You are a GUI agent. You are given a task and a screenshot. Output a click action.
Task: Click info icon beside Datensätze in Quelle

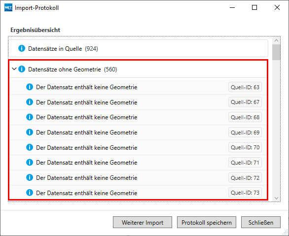coord(22,48)
